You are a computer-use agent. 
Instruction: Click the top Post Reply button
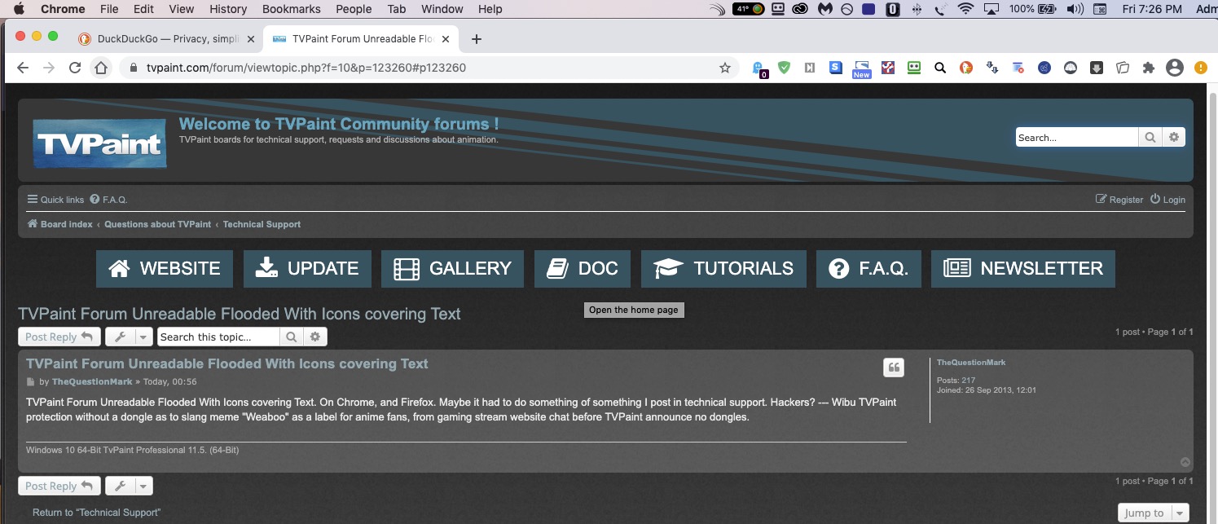(59, 337)
